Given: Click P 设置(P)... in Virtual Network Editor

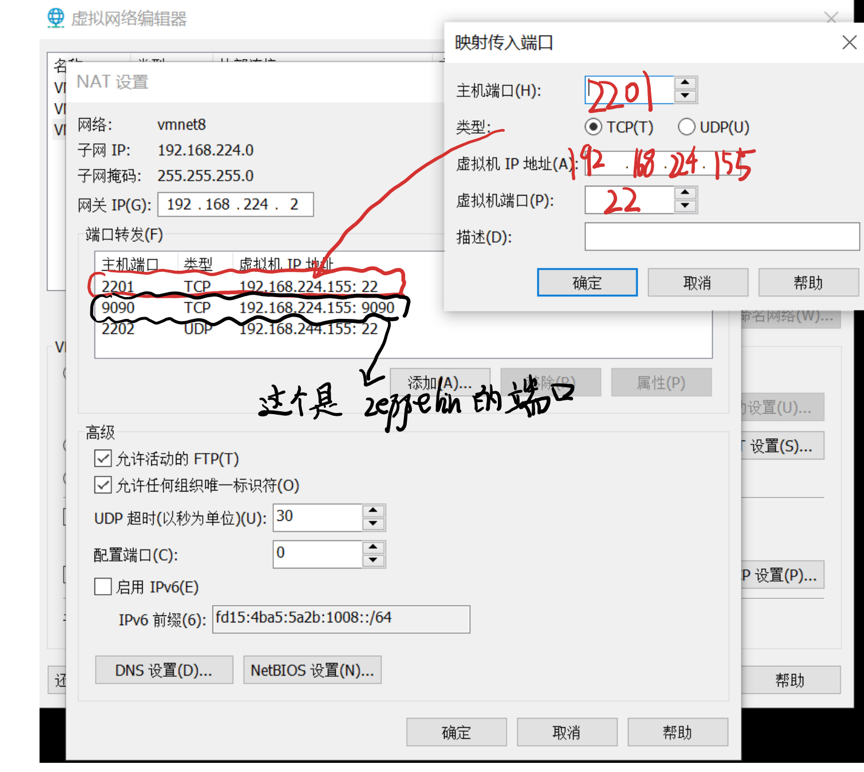Looking at the screenshot, I should tap(783, 575).
